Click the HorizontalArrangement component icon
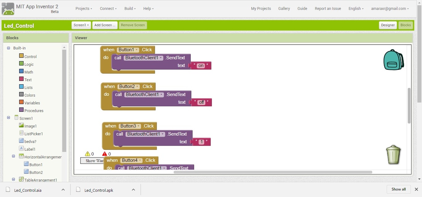Image resolution: width=422 pixels, height=197 pixels. tap(21, 156)
